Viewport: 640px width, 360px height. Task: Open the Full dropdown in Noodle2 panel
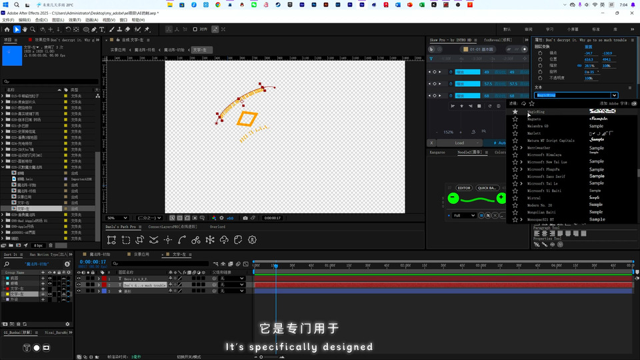(464, 215)
